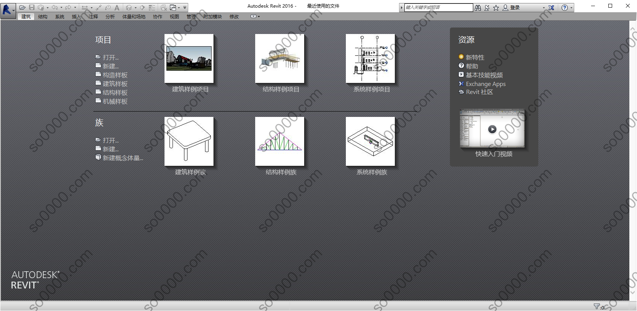
Task: Click the Autodesk Exchange Apps X icon
Action: [x=551, y=8]
